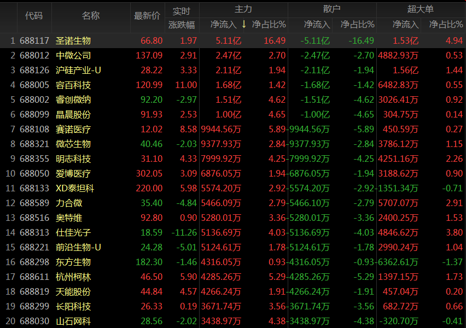
Task: Sort by the 最新价 column header
Action: tap(147, 16)
